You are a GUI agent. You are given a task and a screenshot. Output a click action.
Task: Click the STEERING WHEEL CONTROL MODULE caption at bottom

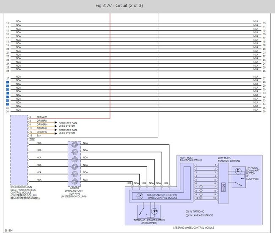pyautogui.click(x=194, y=228)
